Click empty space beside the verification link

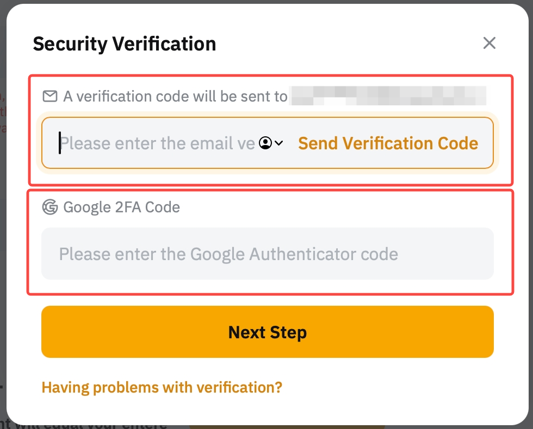pos(392,387)
